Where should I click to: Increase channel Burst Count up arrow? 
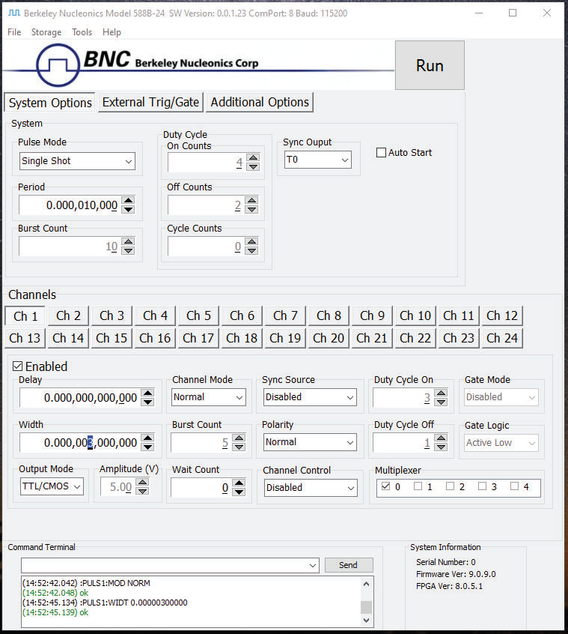pyautogui.click(x=239, y=438)
